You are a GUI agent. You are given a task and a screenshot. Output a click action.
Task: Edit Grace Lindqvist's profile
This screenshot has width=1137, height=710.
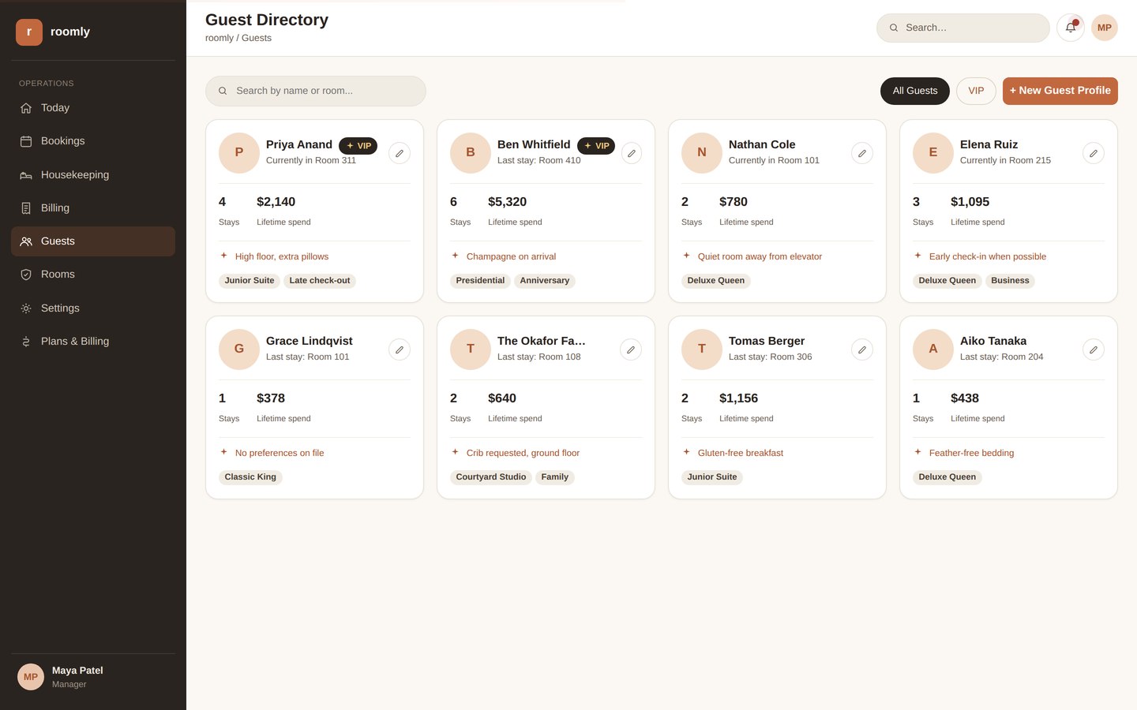click(400, 349)
